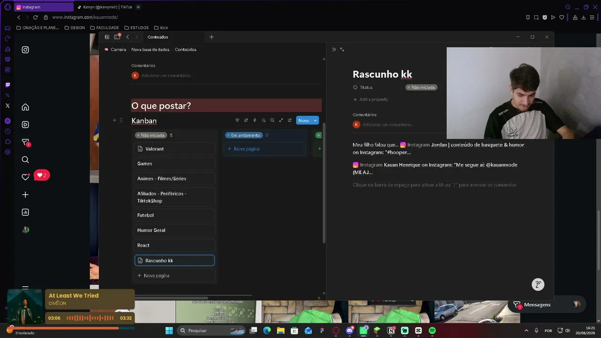Add Nova página under Não iniciada
Screen dimensions: 601x338
coord(175,276)
